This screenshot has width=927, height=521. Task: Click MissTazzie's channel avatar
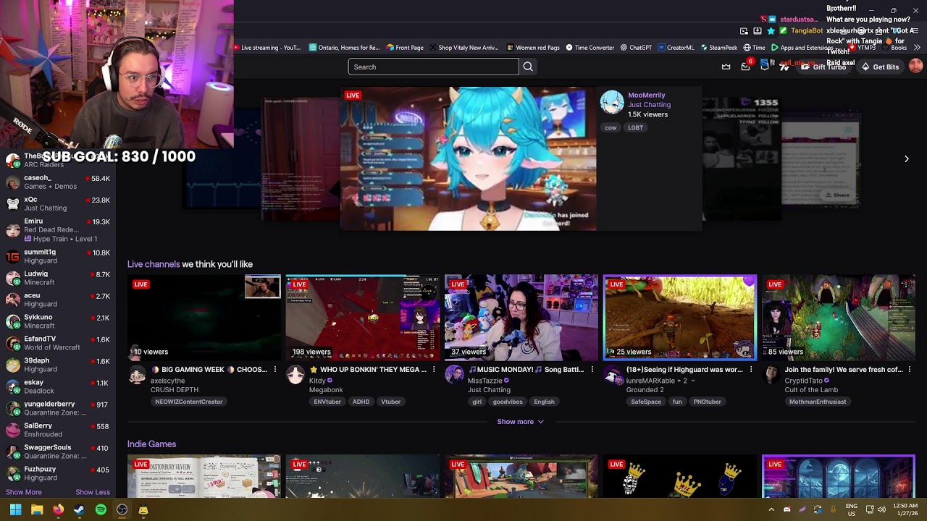(x=454, y=374)
